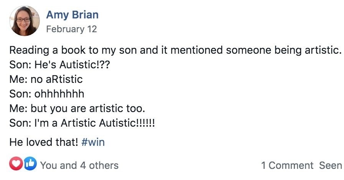Image resolution: width=344 pixels, height=180 pixels.
Task: View who reacted: You and 4 others
Action: [79, 165]
